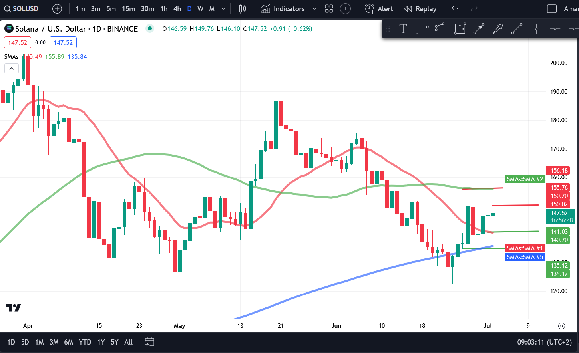Select the 15m timeframe

click(128, 9)
